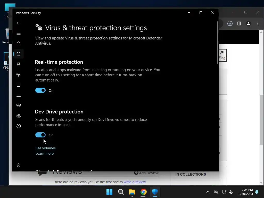Viewport: 264px width, 198px height.
Task: Open the Chrome profile avatar icon
Action: tap(248, 23)
